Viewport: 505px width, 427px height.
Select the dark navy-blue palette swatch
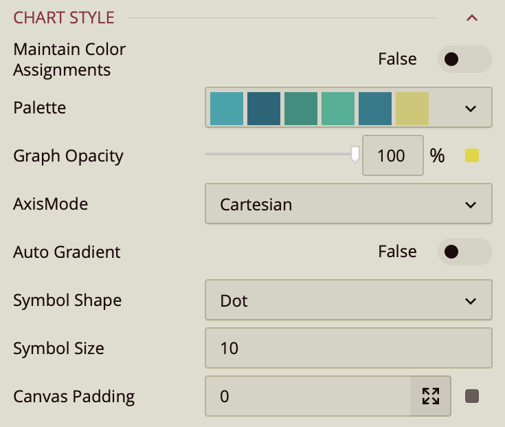264,108
